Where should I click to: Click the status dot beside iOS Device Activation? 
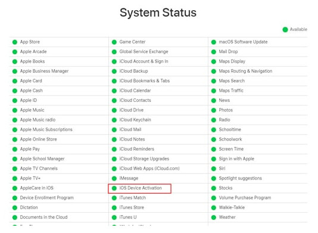pyautogui.click(x=114, y=188)
